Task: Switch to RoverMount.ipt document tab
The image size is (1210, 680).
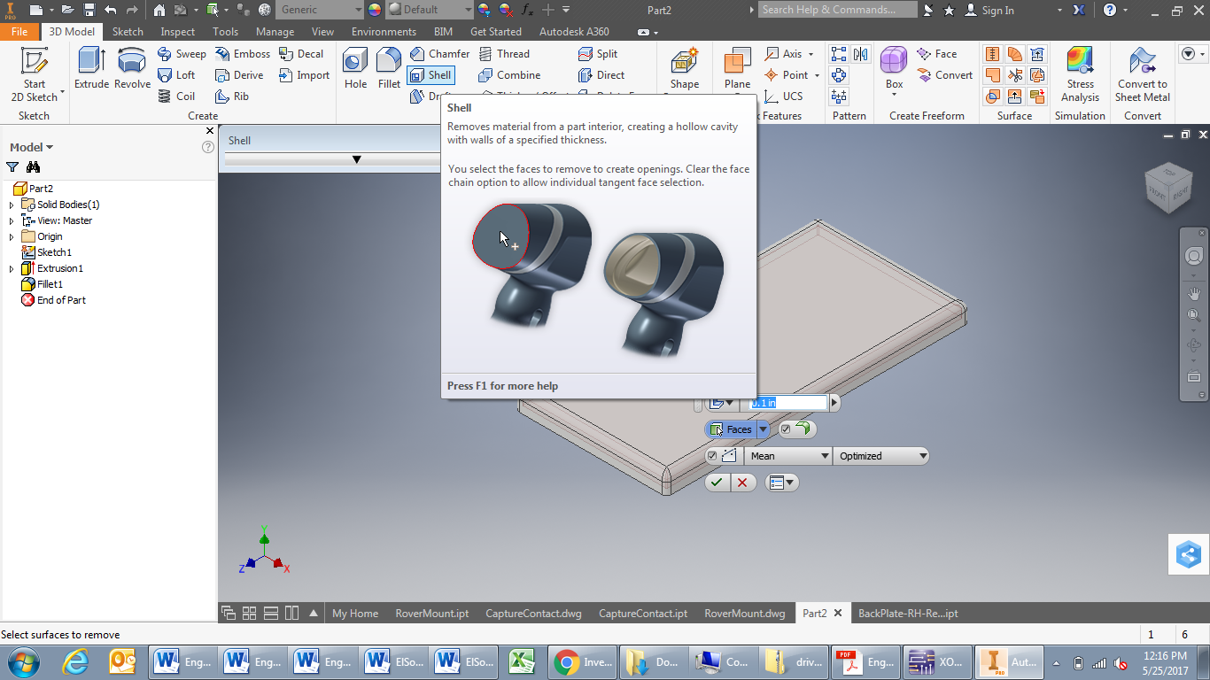Action: point(432,613)
